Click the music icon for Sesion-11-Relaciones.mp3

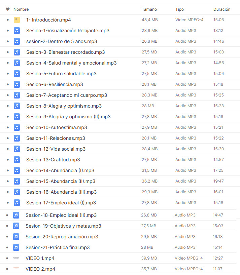pos(17,138)
